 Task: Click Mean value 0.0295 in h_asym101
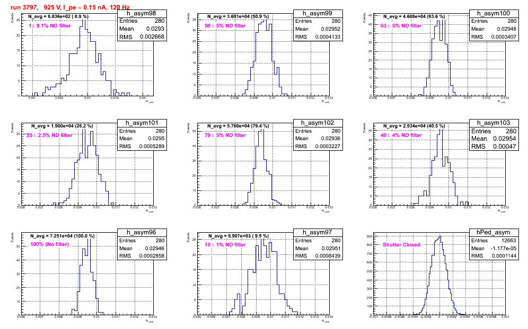tap(156, 139)
